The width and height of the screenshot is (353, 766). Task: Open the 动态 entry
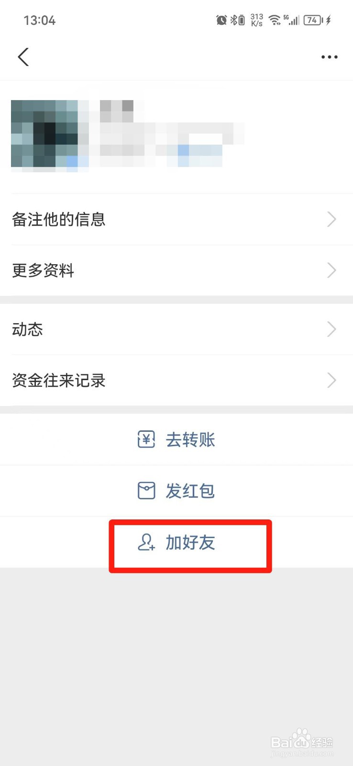point(176,329)
